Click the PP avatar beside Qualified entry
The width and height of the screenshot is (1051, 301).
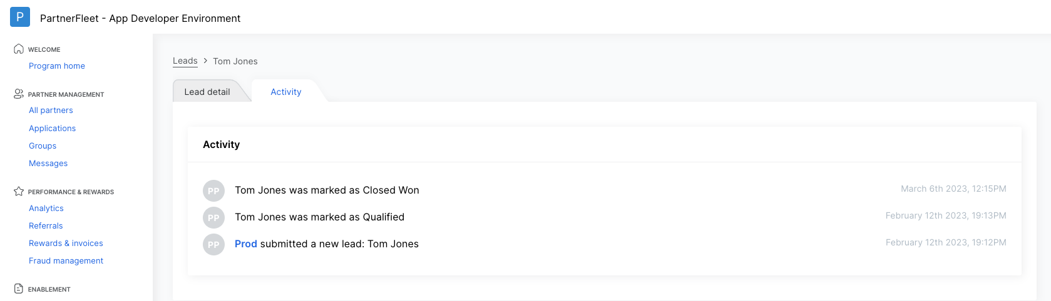[213, 217]
